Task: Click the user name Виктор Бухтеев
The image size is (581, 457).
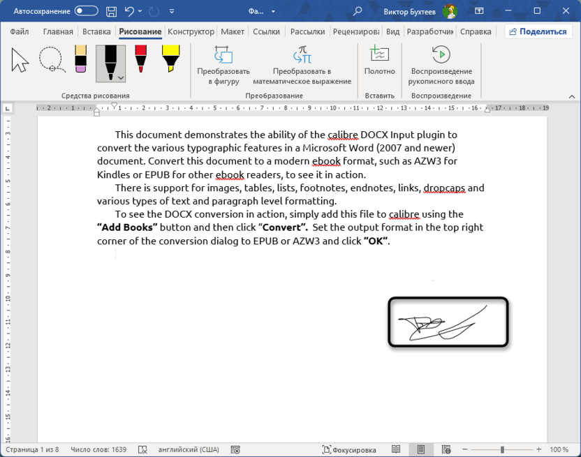Action: (x=409, y=12)
